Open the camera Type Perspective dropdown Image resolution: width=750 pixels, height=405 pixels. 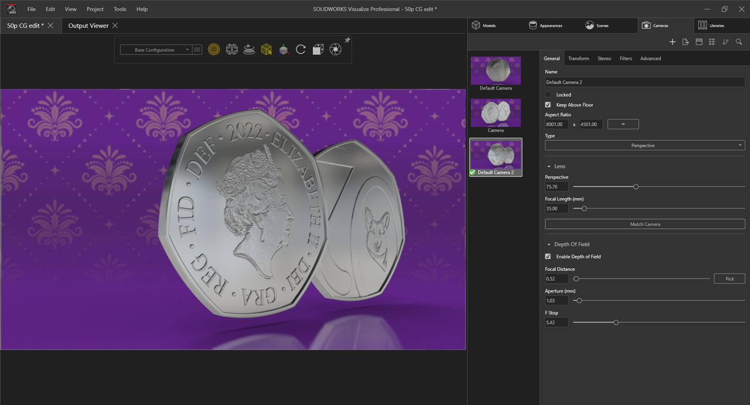tap(644, 145)
